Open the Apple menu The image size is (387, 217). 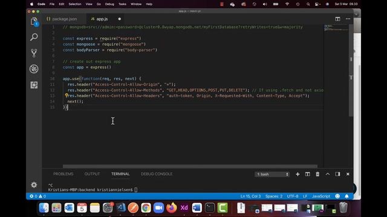pyautogui.click(x=31, y=4)
